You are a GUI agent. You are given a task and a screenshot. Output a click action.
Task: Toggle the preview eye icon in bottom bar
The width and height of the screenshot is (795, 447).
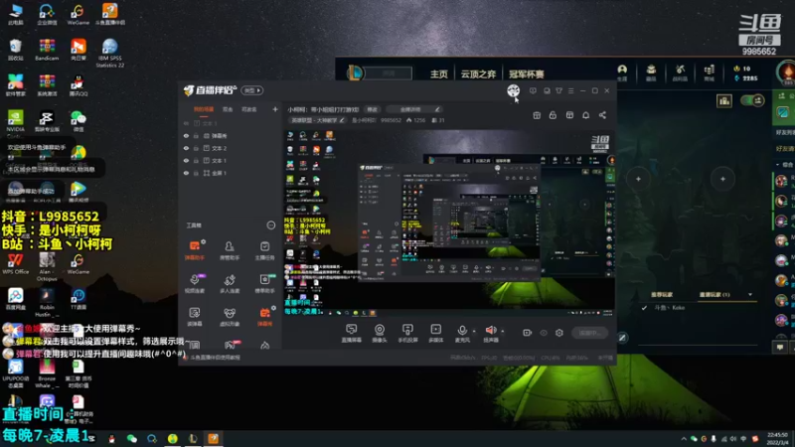544,333
